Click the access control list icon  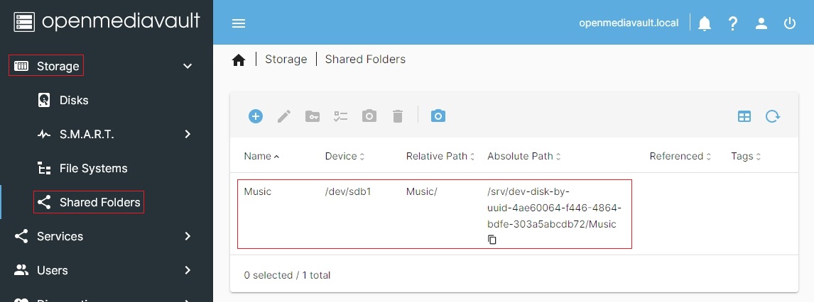coord(341,116)
